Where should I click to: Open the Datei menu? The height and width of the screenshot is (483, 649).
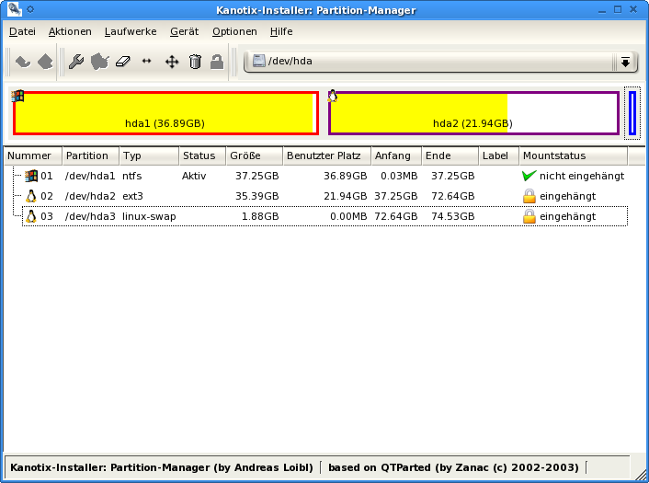coord(22,31)
